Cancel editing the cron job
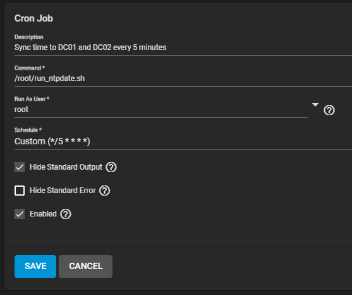Viewport: 352px width, 295px height. coord(86,267)
